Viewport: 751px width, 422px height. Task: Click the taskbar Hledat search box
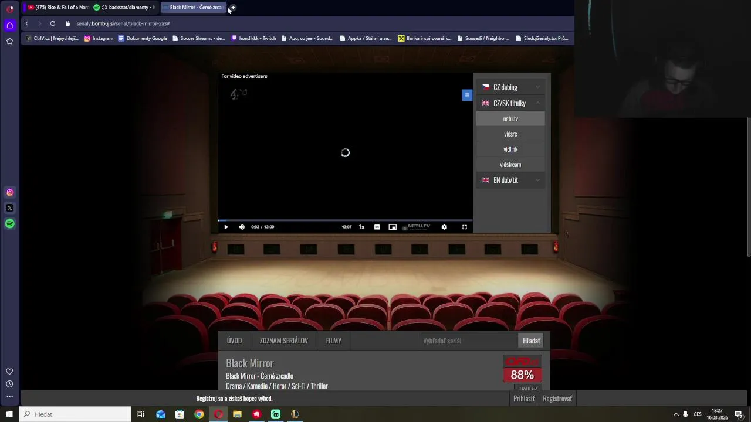(x=76, y=414)
